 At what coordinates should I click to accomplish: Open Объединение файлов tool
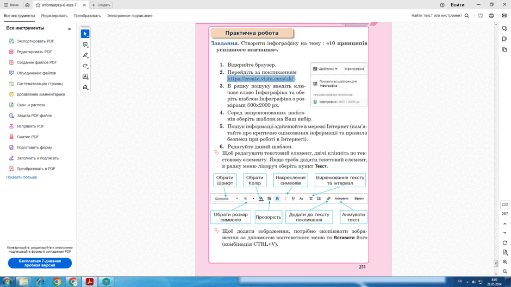pyautogui.click(x=36, y=73)
